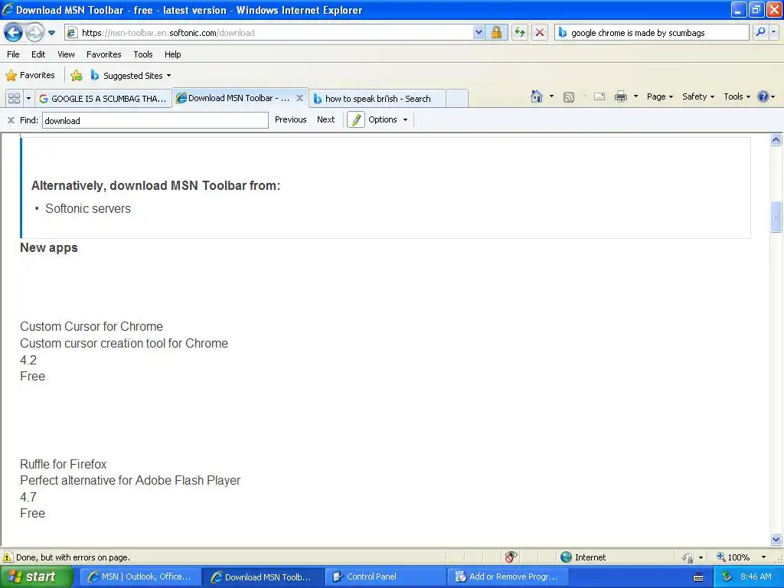
Task: Switch to MSN Outlook taskbar window
Action: tap(139, 577)
